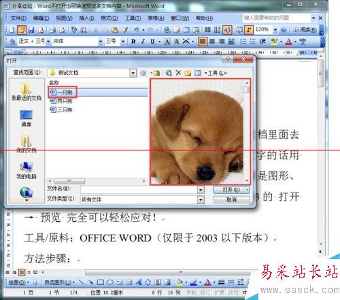Open the Word Help question icon

click(284, 30)
